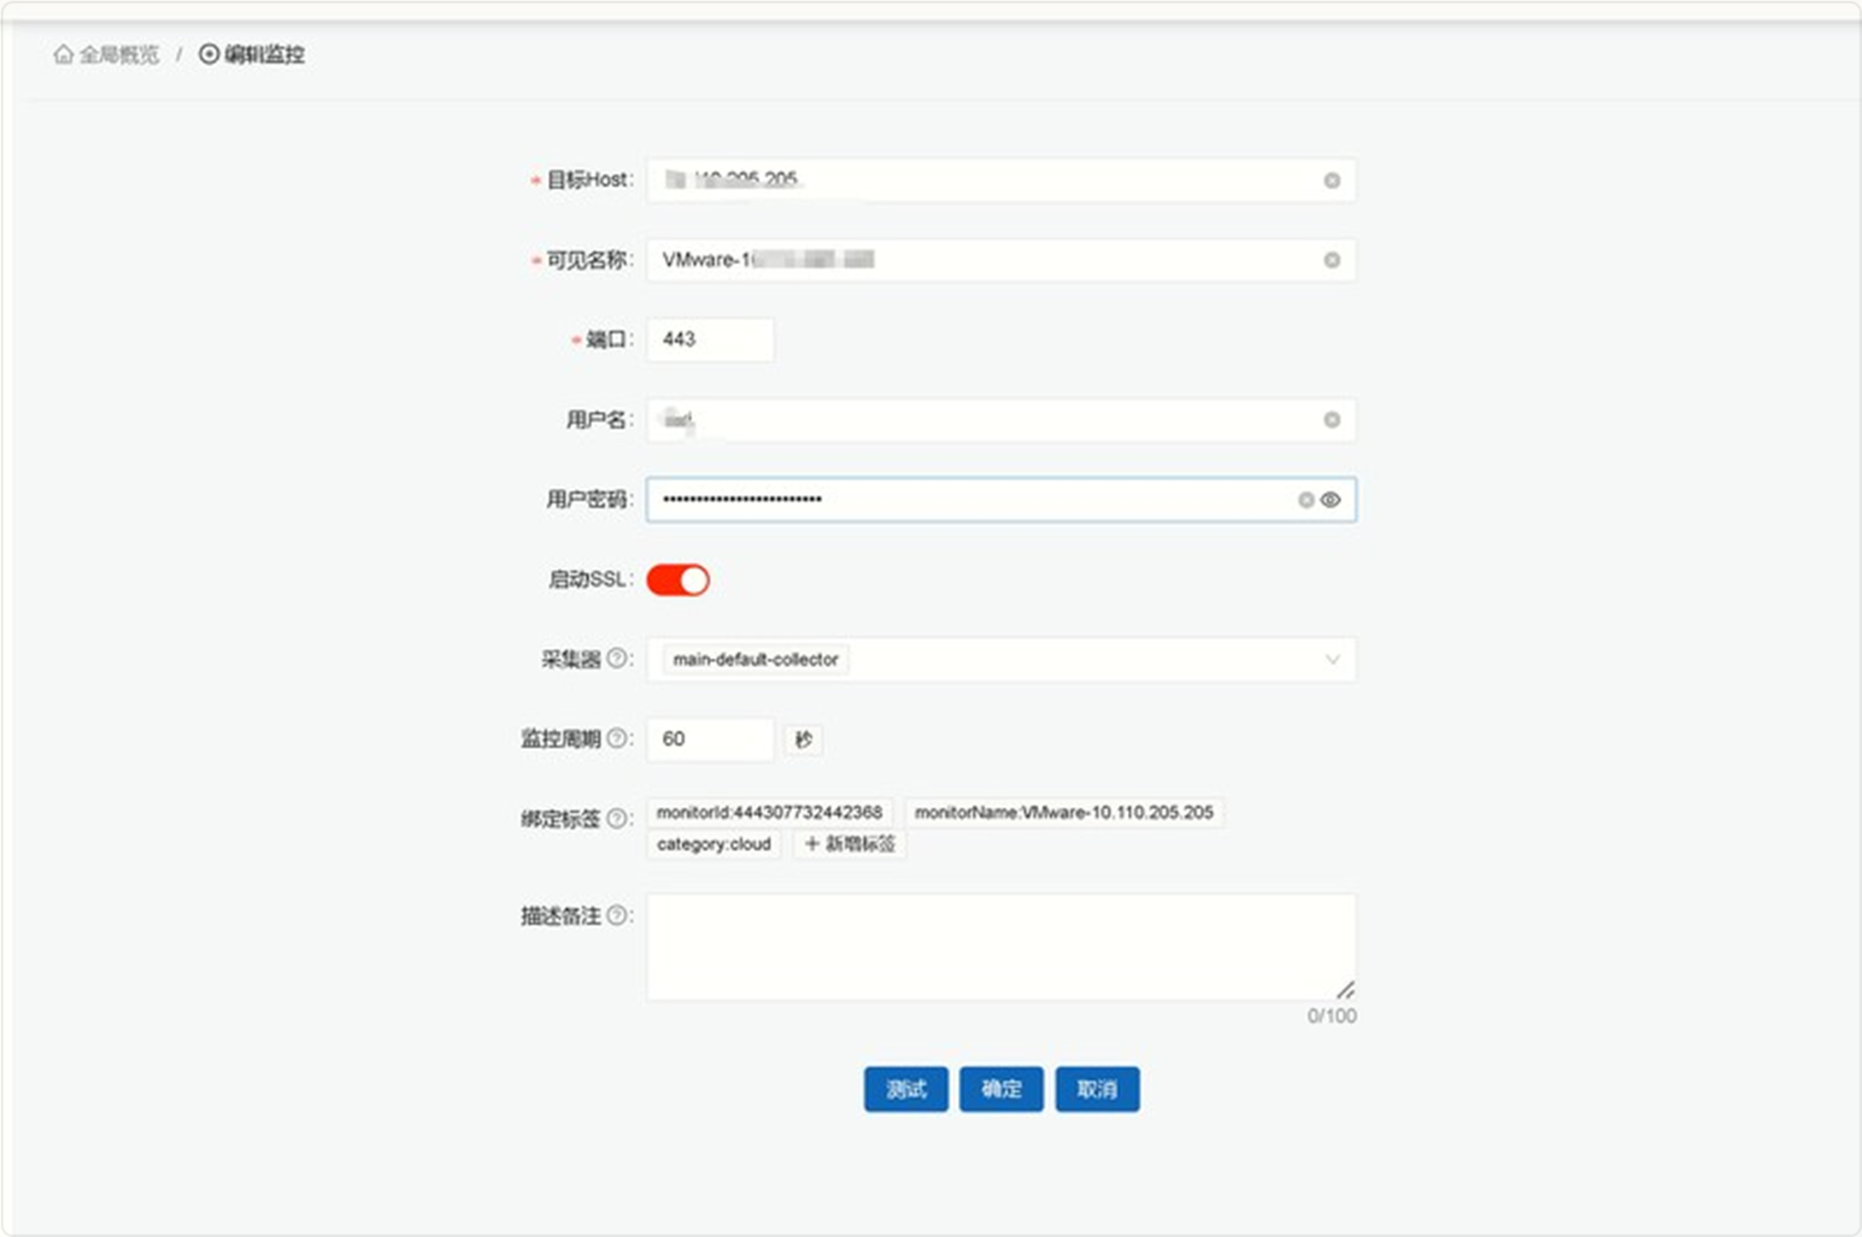Select the category:cloud tag chip
The height and width of the screenshot is (1237, 1862).
click(x=714, y=844)
